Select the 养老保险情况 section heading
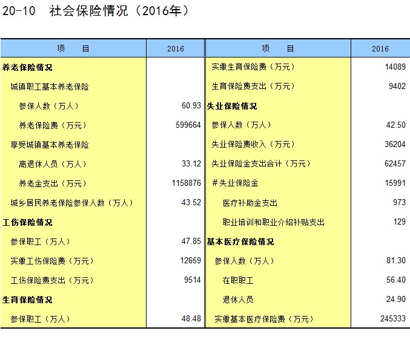The height and width of the screenshot is (348, 410). 28,67
